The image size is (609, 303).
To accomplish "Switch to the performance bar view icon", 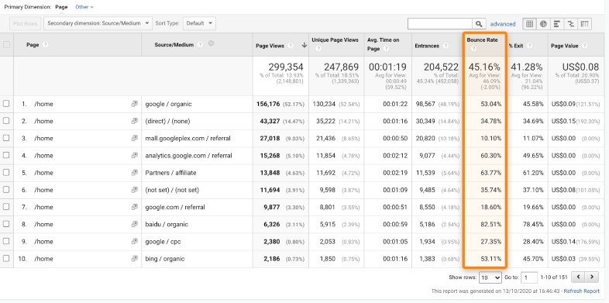I will click(x=556, y=24).
